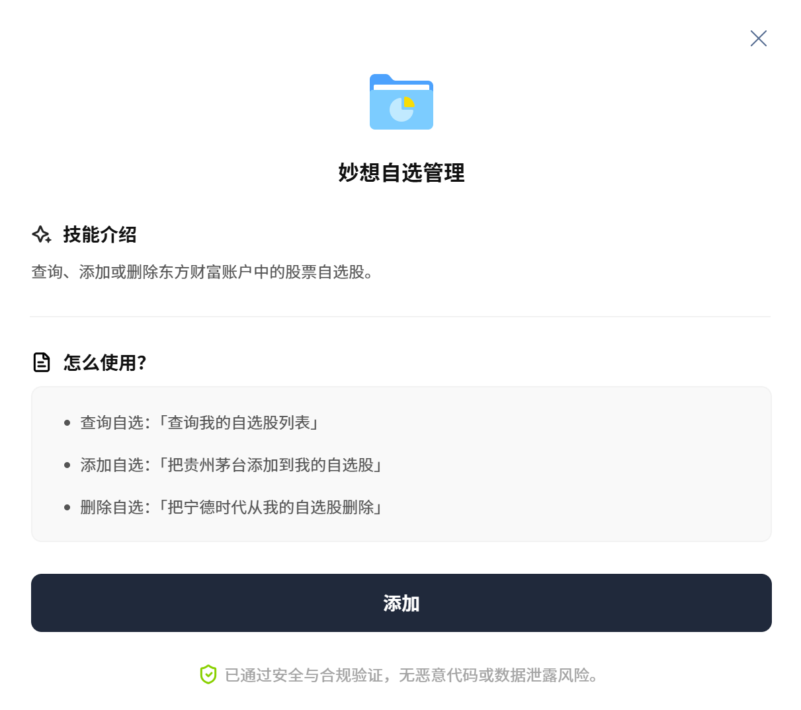
Task: Click the 已通过安全与合规验证 notice text
Action: coord(411,675)
